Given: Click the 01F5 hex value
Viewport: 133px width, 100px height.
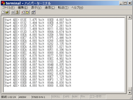Looking at the screenshot, I should [x=50, y=38].
